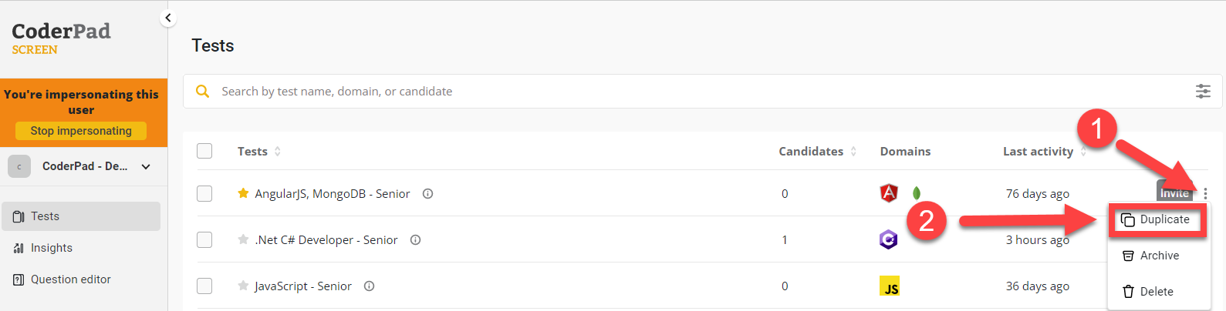Sort by the Candidates column

817,152
